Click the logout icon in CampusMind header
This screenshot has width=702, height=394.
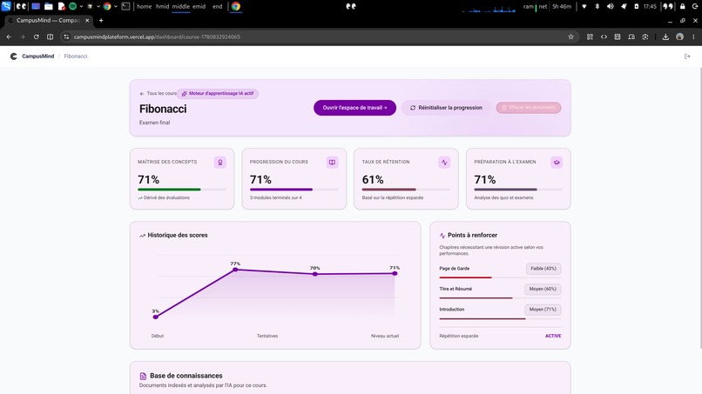click(687, 57)
